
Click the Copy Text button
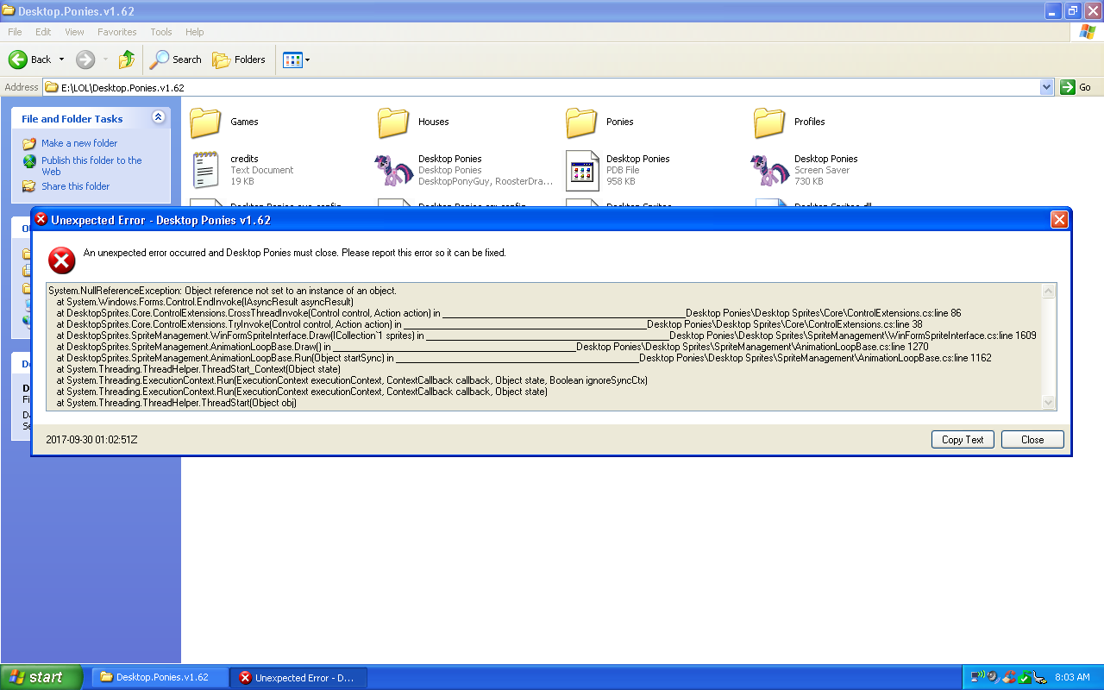(963, 440)
